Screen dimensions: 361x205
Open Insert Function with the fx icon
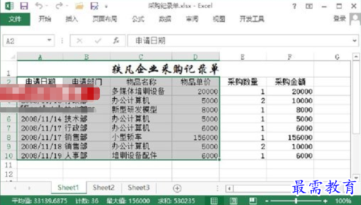pyautogui.click(x=116, y=41)
